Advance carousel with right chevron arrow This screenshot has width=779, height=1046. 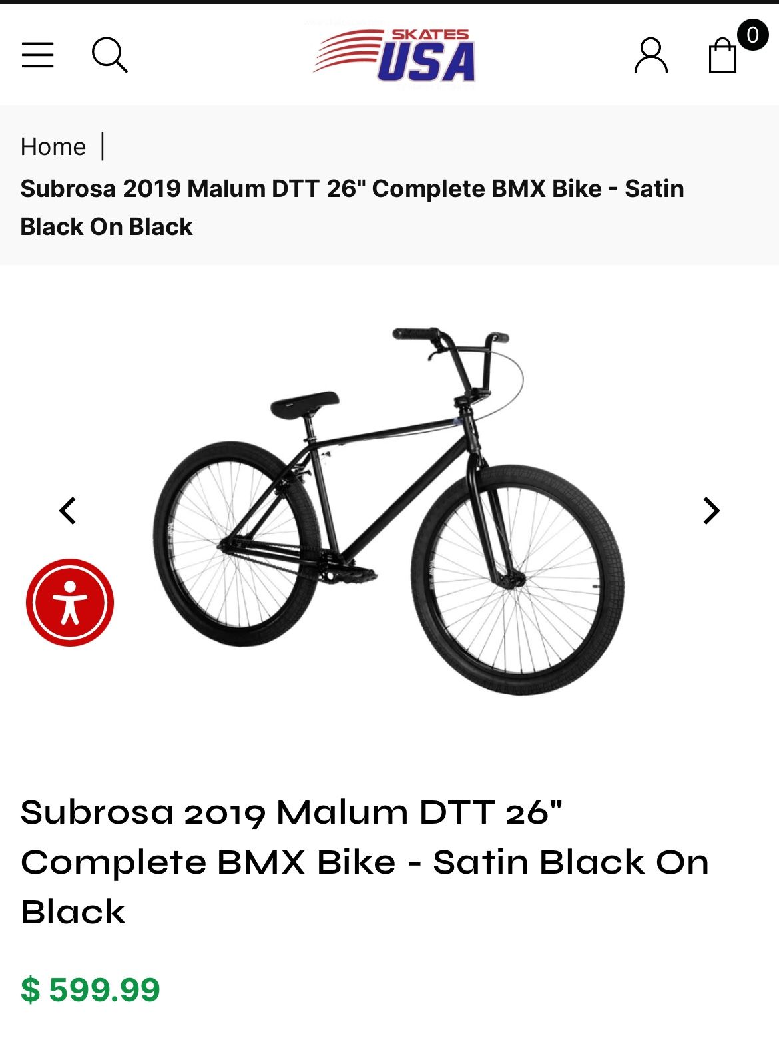click(710, 510)
